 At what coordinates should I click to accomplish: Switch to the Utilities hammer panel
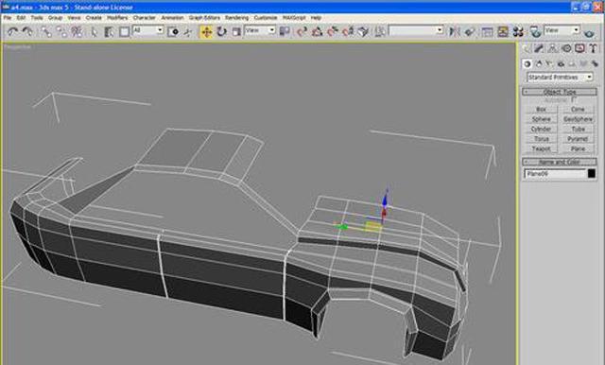coord(594,48)
